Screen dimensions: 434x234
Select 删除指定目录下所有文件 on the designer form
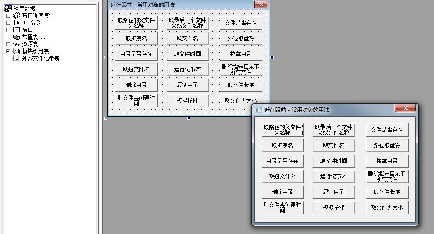241,70
